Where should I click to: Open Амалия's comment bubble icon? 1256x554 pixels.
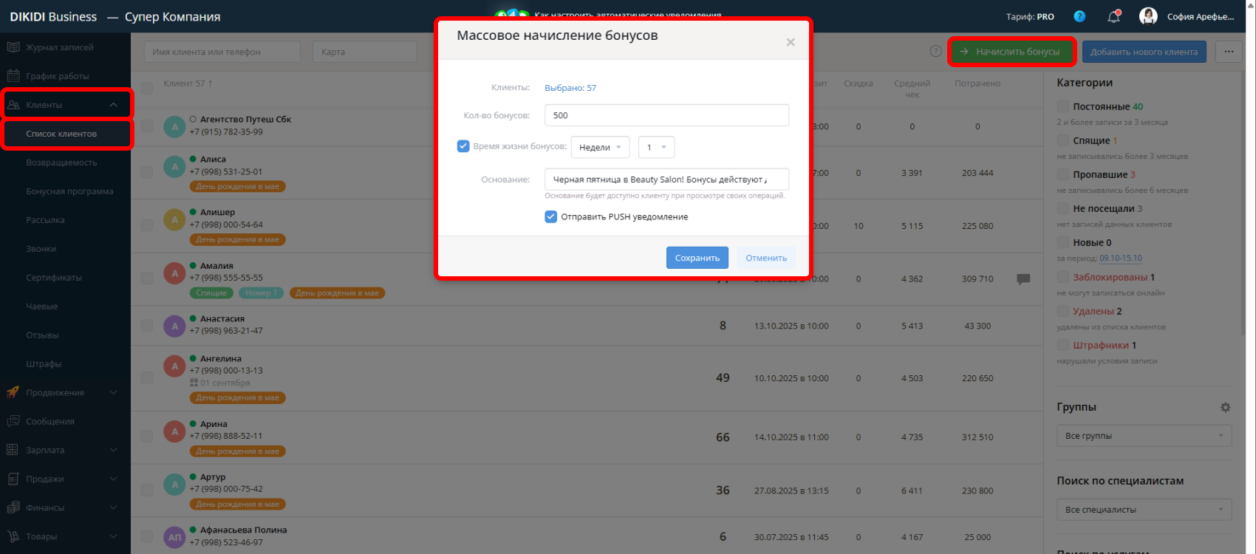tap(1023, 279)
